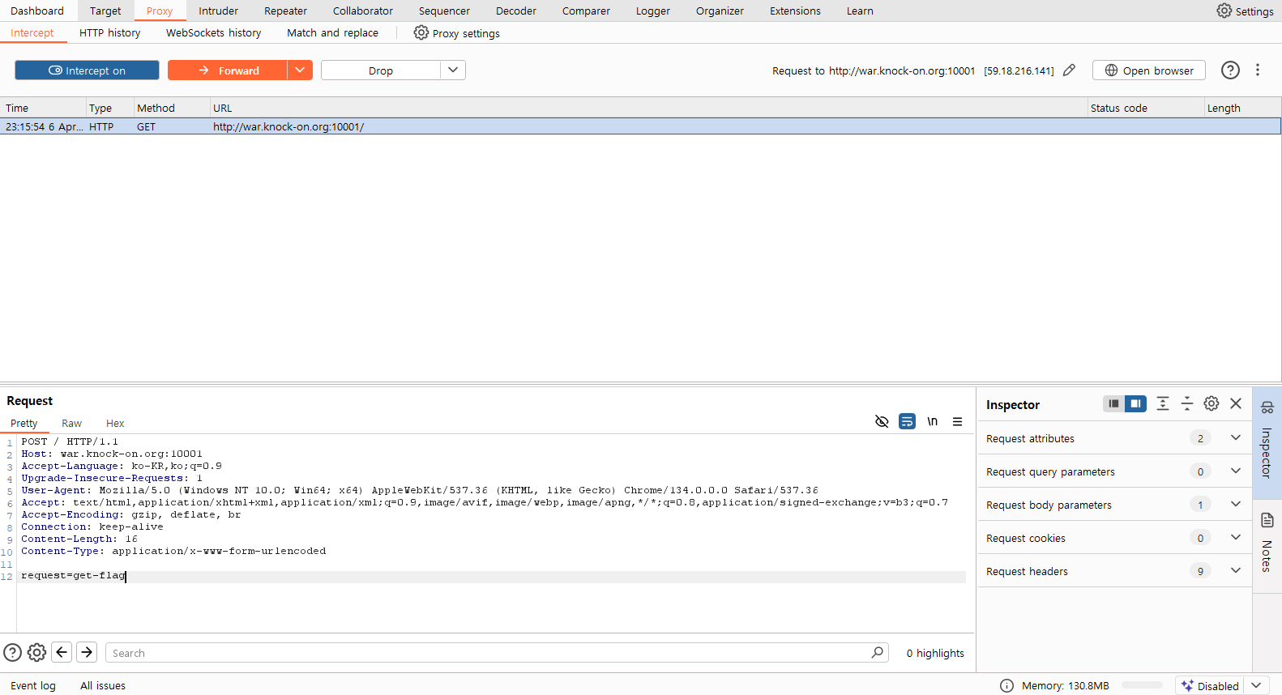Open the Match and replace subtab
Screen dimensions: 1282x695
[332, 32]
